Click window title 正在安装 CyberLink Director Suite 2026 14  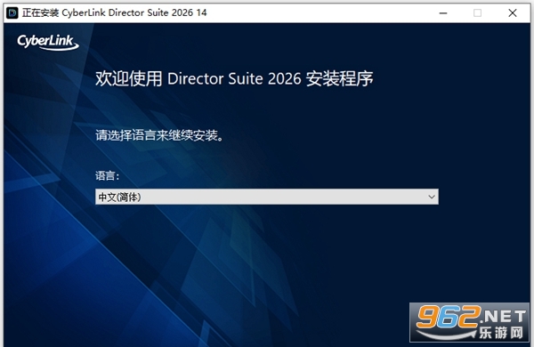[115, 12]
